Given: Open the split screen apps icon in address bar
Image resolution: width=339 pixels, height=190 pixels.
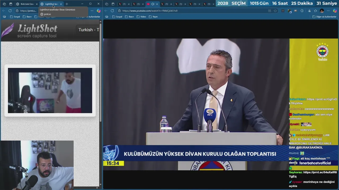Looking at the screenshot, I should (270, 11).
